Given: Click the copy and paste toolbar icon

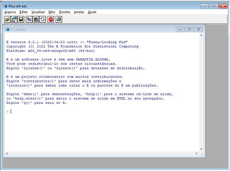Looking at the screenshot, I should [x=43, y=19].
